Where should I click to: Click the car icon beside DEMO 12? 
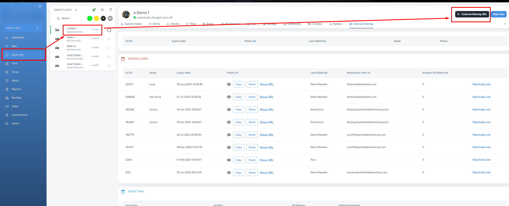[57, 48]
